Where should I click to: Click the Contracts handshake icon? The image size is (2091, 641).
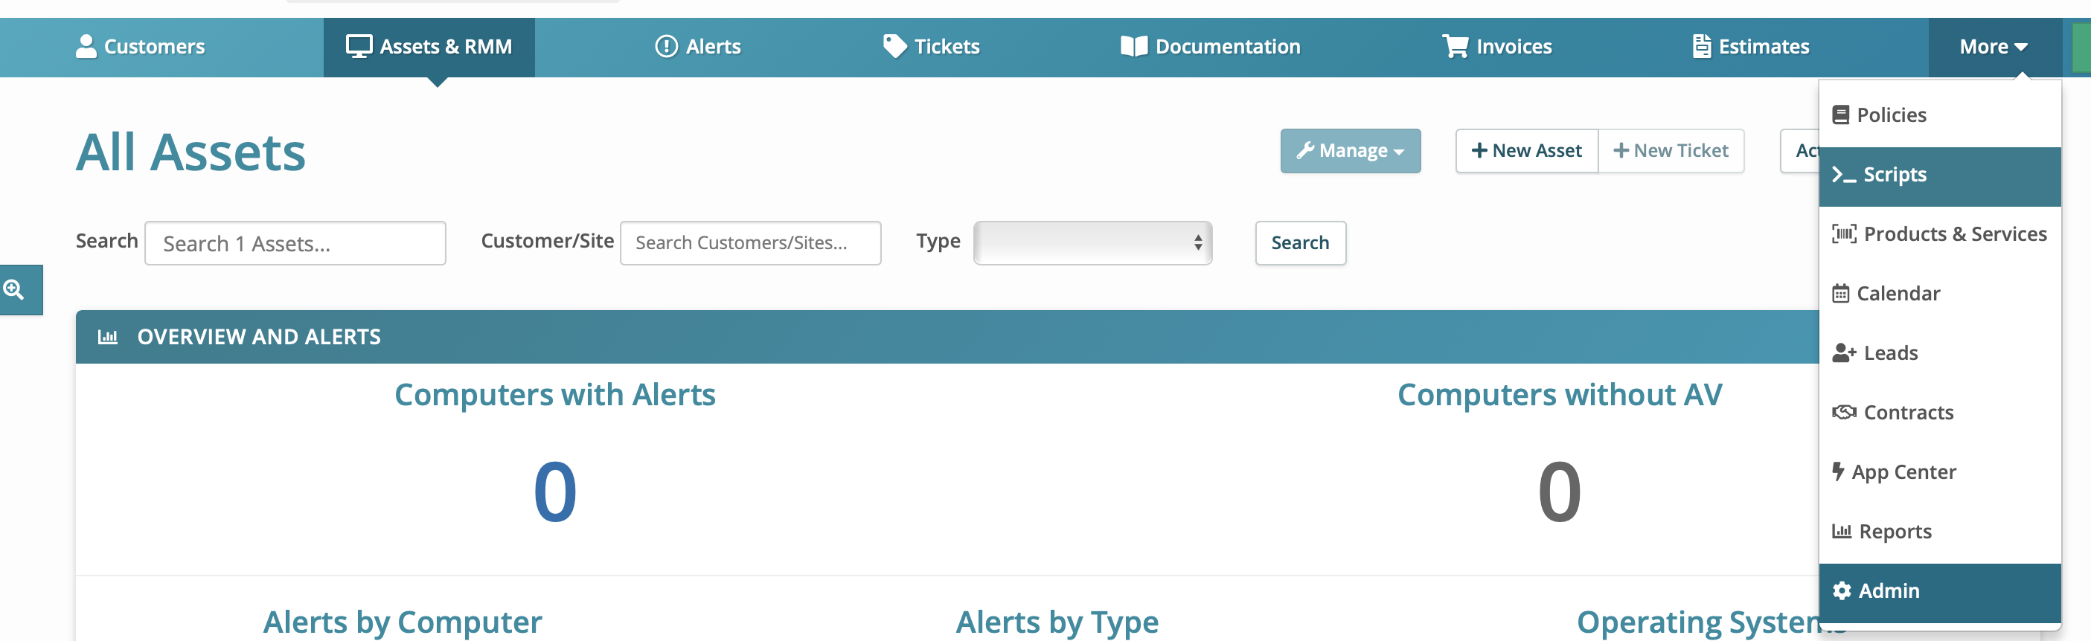click(x=1844, y=412)
